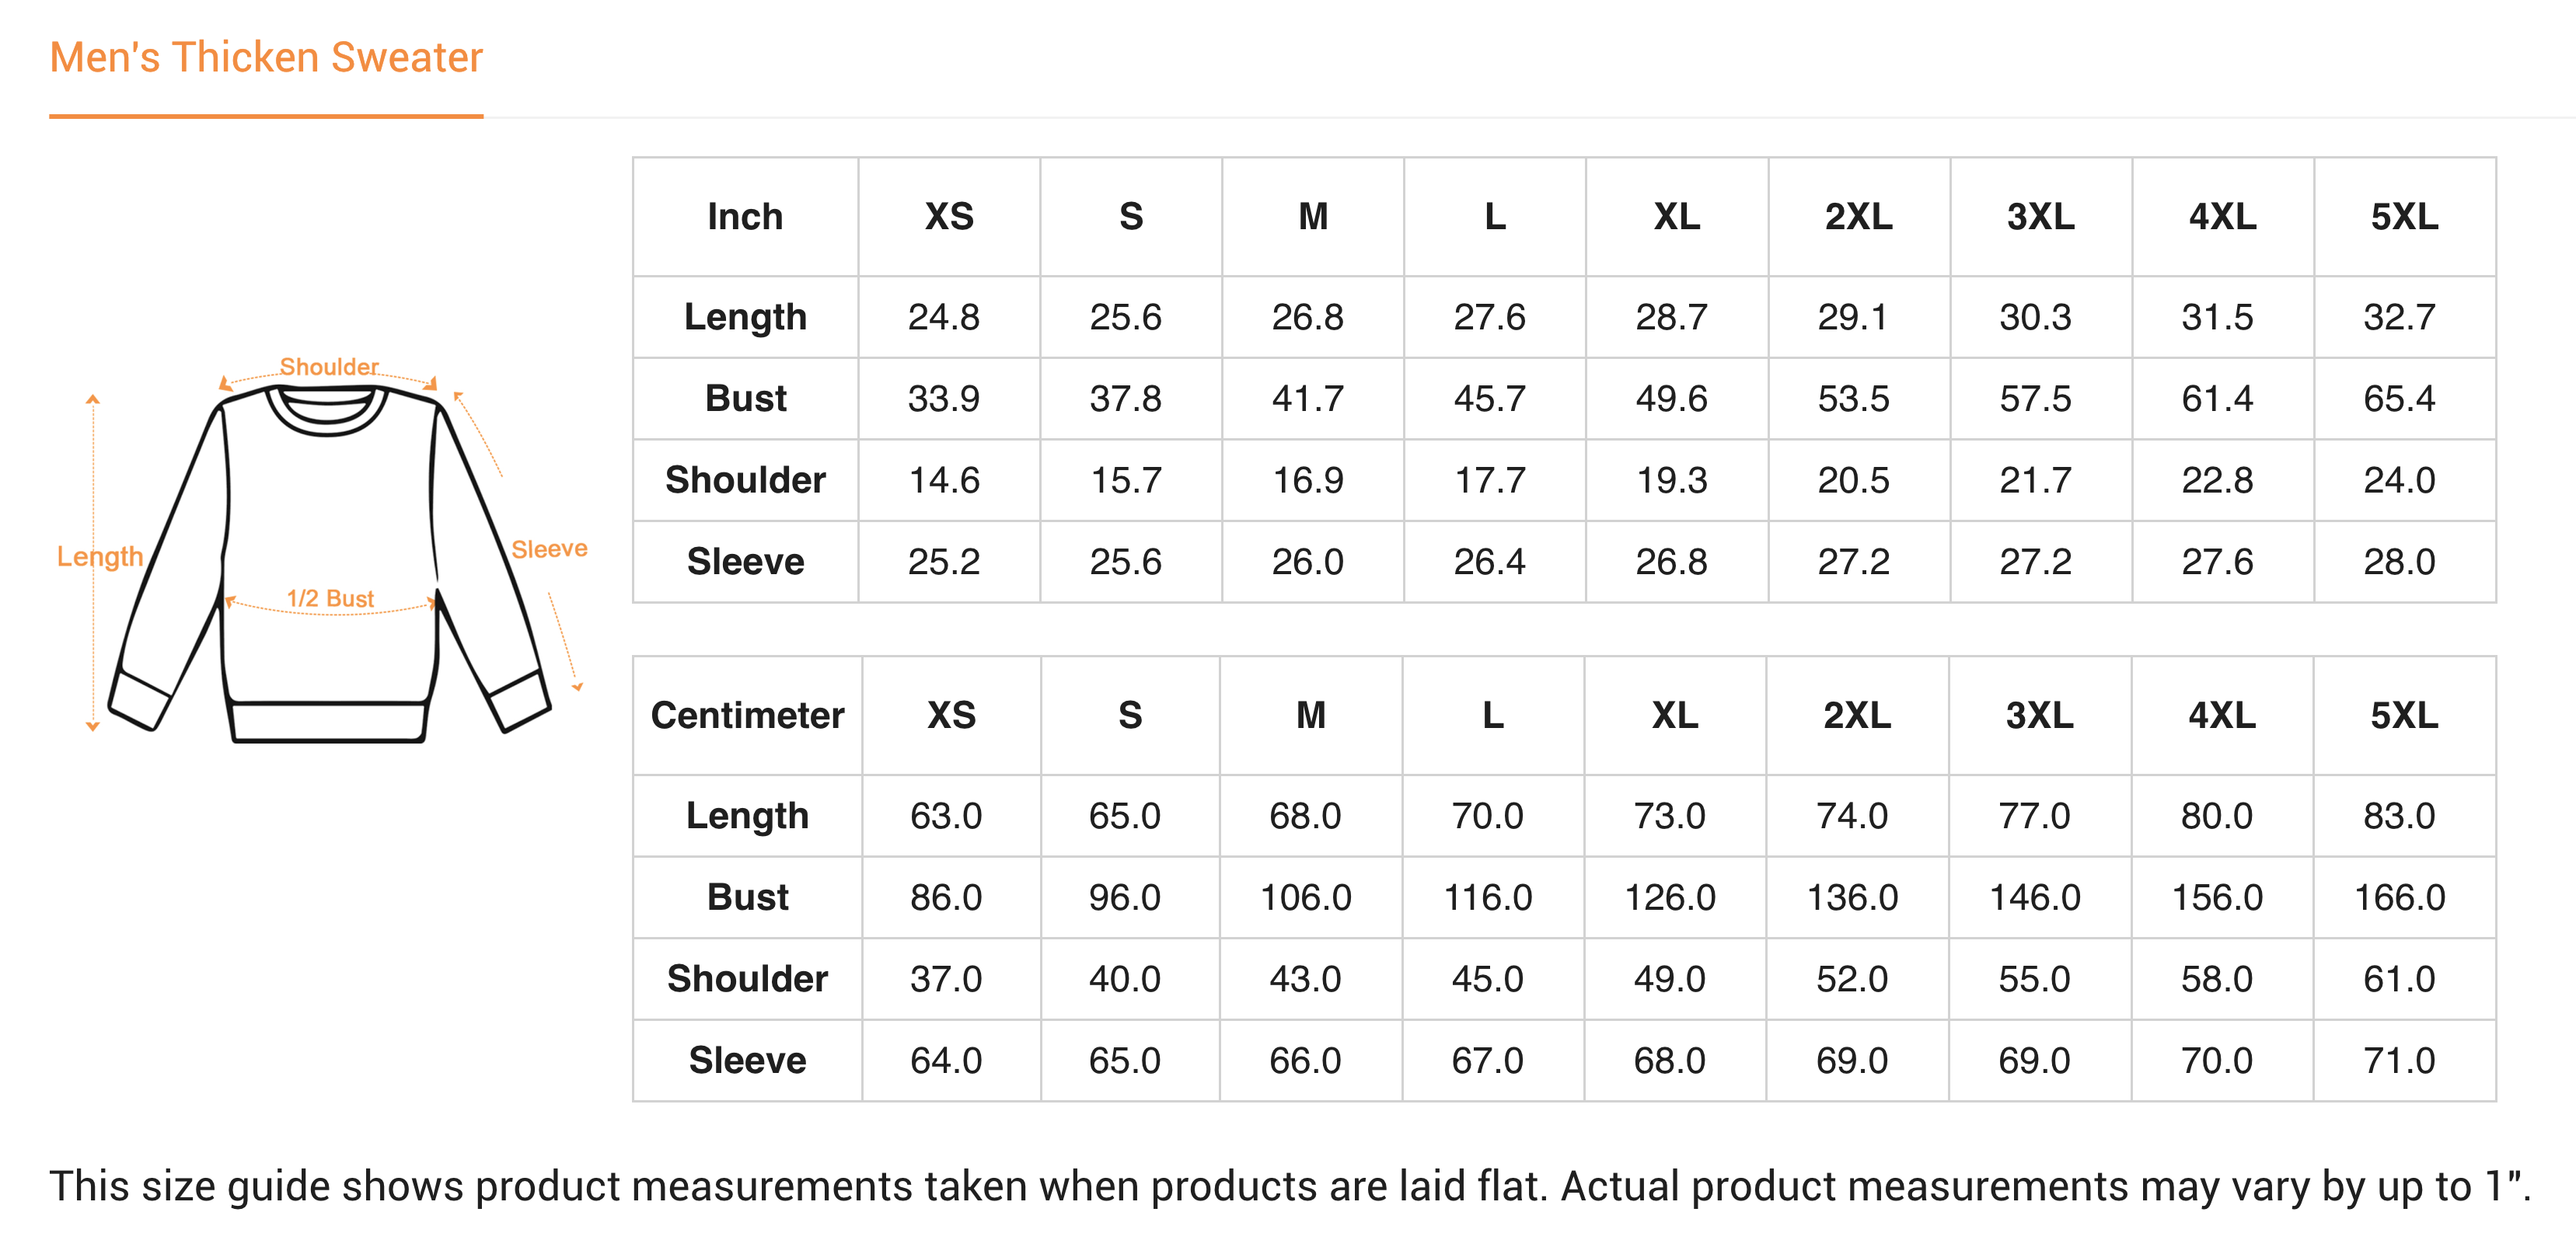Click the orange Length label on diagram
This screenshot has height=1254, width=2576.
point(99,556)
